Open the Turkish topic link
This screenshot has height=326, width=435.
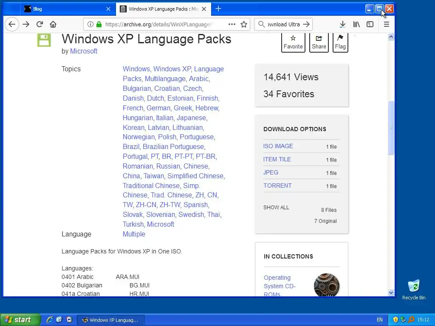click(x=133, y=224)
